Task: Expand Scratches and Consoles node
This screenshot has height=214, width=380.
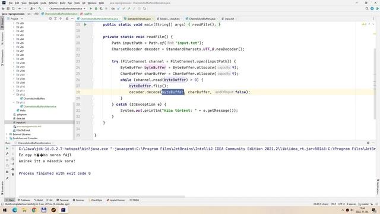Action: coord(7,139)
